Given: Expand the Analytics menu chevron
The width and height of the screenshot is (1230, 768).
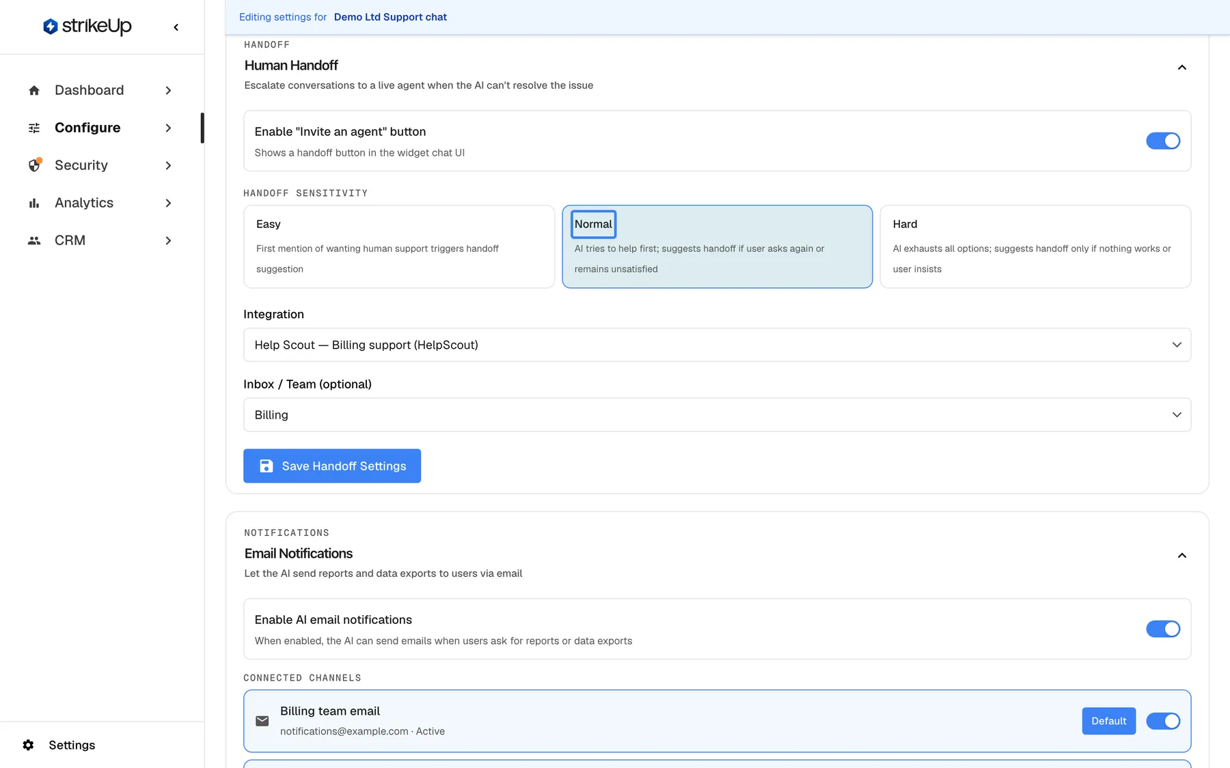Looking at the screenshot, I should point(168,203).
